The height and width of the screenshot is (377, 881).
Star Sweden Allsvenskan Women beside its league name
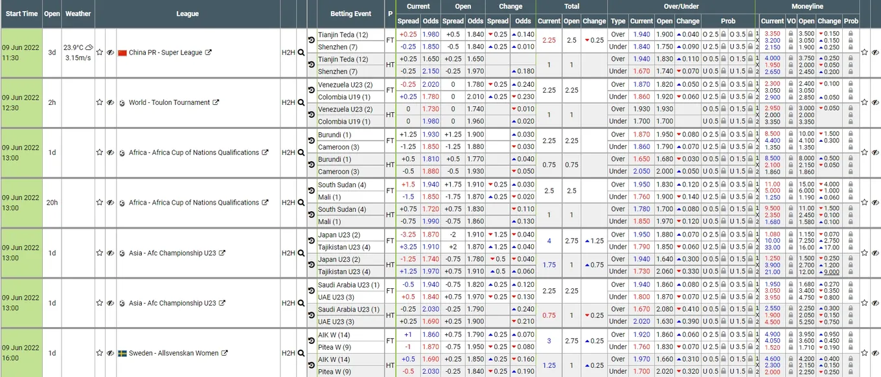click(x=100, y=353)
